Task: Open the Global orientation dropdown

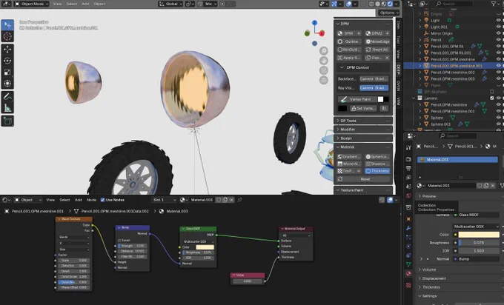Action: pos(170,4)
